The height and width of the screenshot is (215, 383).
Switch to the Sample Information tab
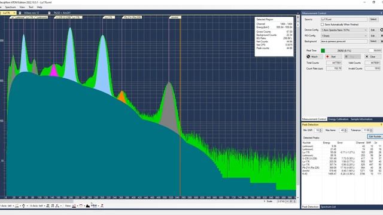pyautogui.click(x=361, y=119)
